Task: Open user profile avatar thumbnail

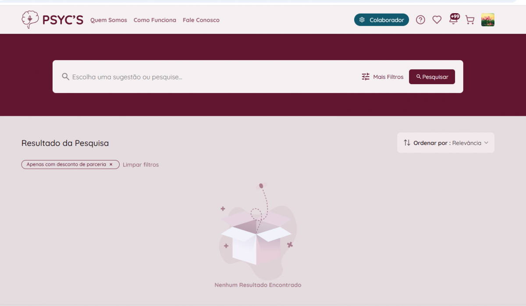Action: [488, 20]
